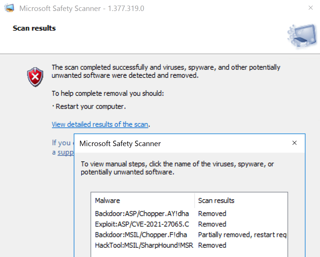Click the Removed status for CVE-2021-27065.C
This screenshot has height=257, width=320.
[x=212, y=224]
